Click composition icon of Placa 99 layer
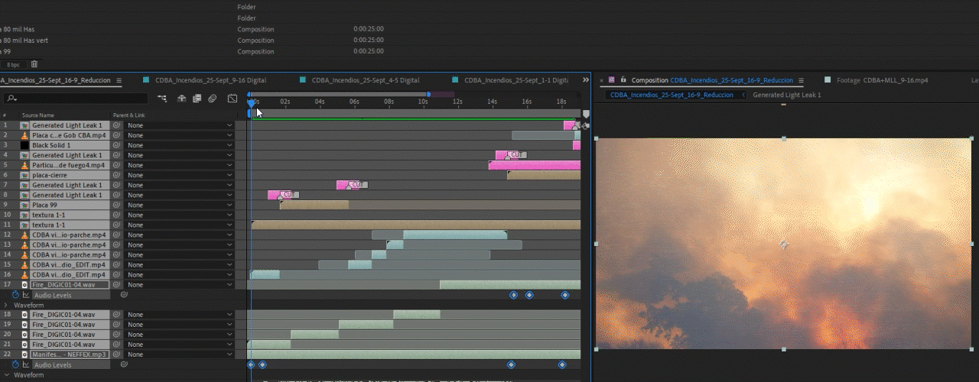The height and width of the screenshot is (382, 979). [x=24, y=205]
